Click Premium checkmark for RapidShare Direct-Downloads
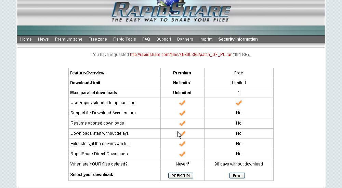 pos(182,154)
